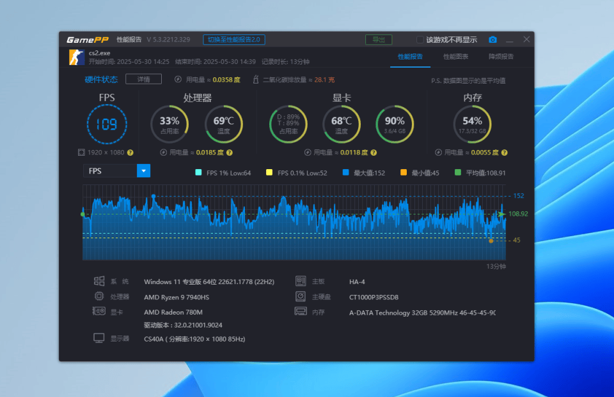Click 切换至性能报告2.0 button
The image size is (614, 397).
[234, 40]
